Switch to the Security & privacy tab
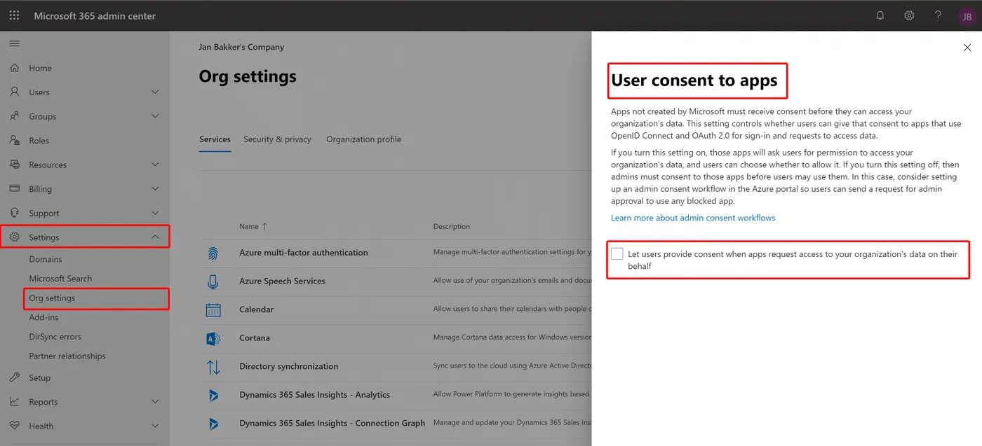Viewport: 982px width, 446px height. pyautogui.click(x=277, y=139)
